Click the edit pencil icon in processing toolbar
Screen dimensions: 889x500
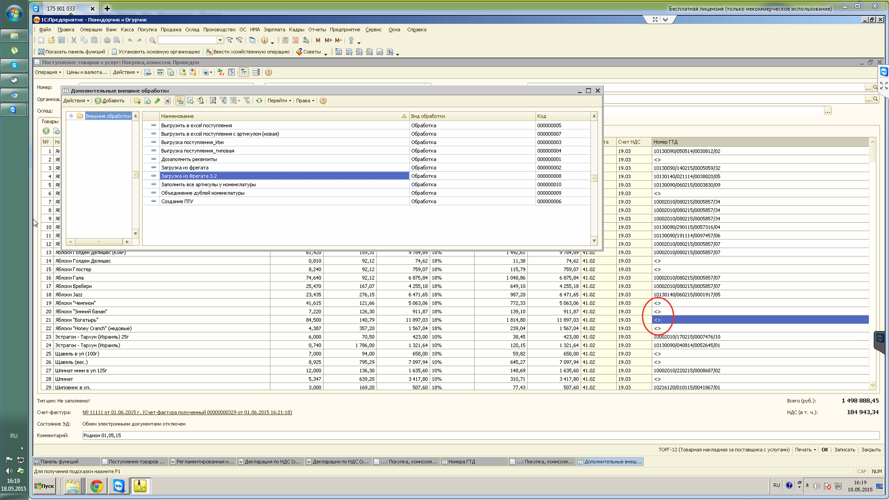tap(157, 100)
